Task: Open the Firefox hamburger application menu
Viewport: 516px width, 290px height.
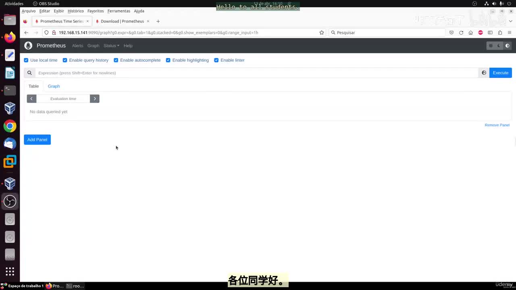Action: point(510,33)
